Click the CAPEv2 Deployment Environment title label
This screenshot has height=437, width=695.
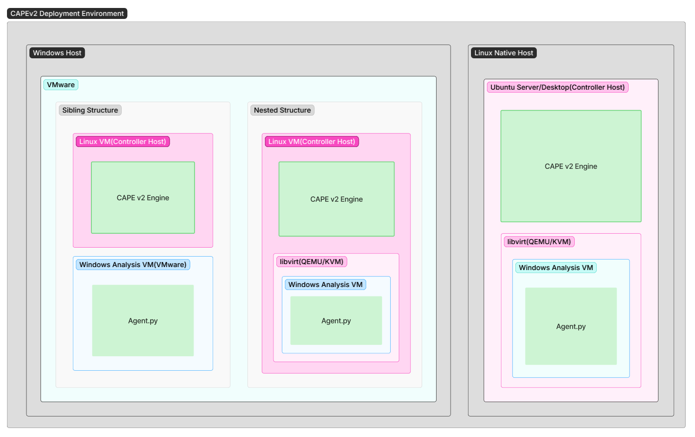(x=67, y=13)
